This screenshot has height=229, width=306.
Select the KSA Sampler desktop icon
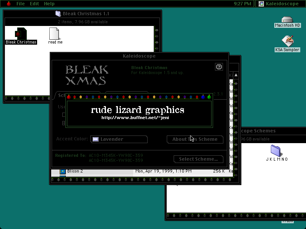(287, 41)
